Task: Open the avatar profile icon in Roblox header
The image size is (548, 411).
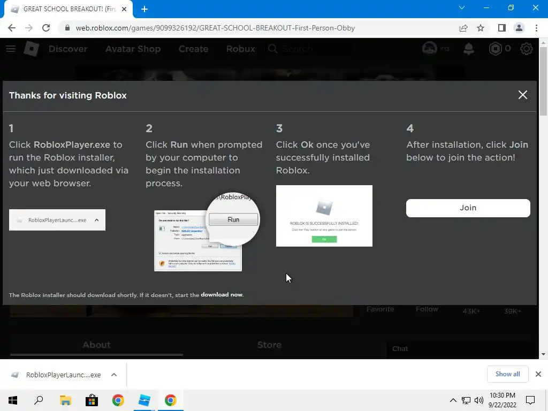Action: (430, 49)
